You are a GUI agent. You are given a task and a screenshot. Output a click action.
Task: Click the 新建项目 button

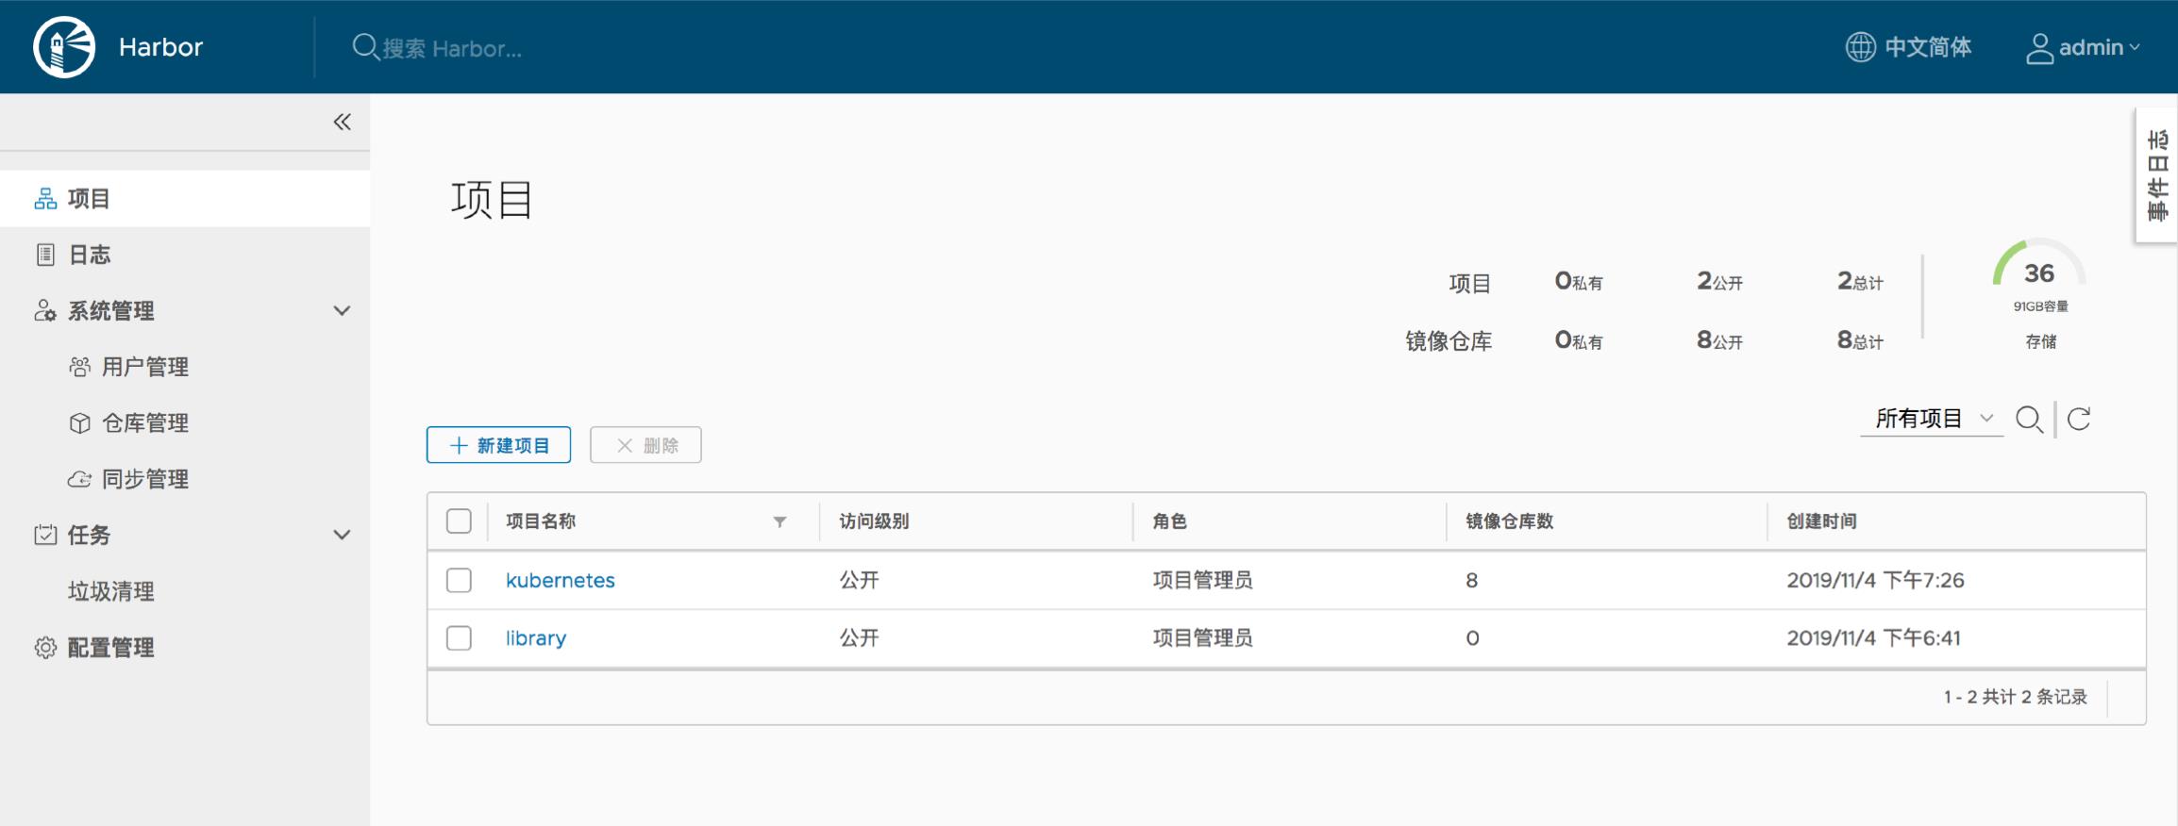tap(498, 445)
